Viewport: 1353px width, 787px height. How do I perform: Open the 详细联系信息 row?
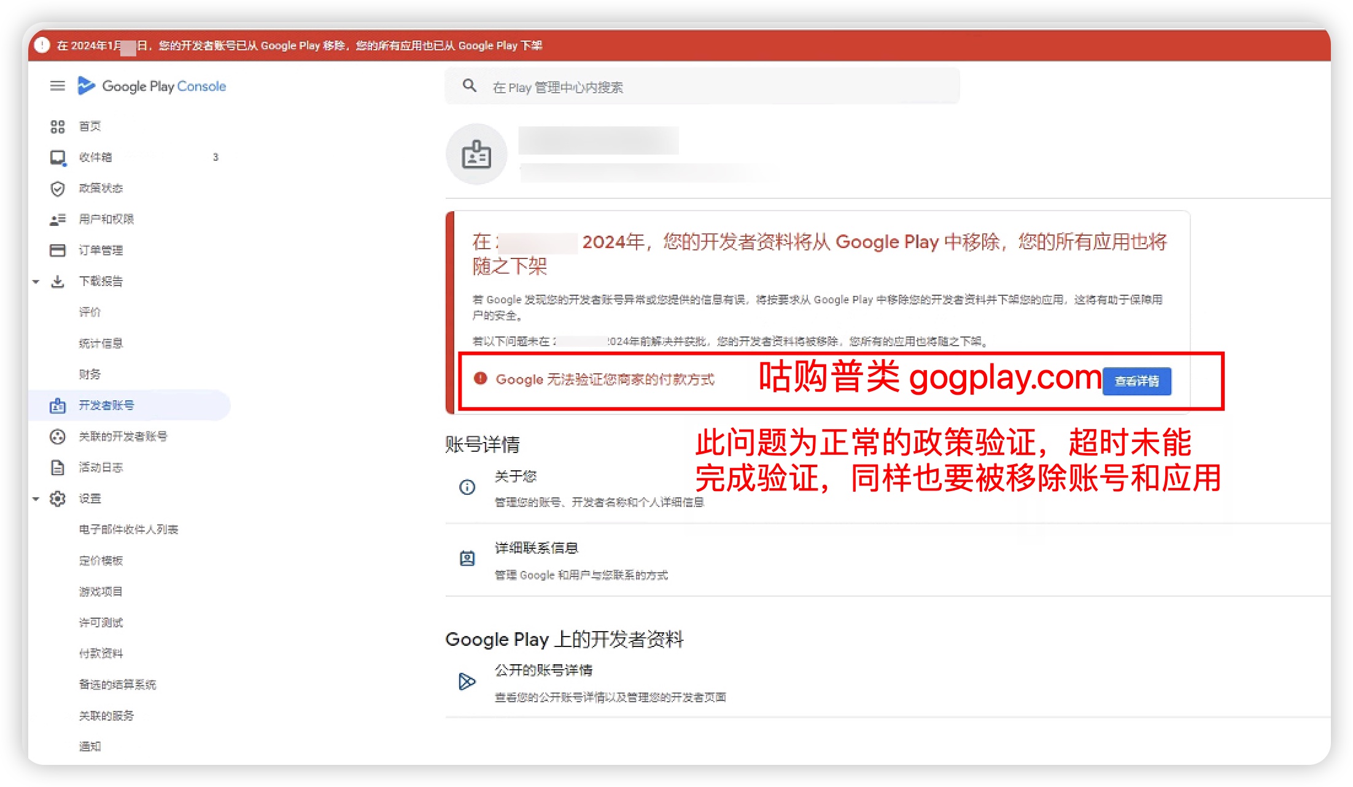click(888, 560)
